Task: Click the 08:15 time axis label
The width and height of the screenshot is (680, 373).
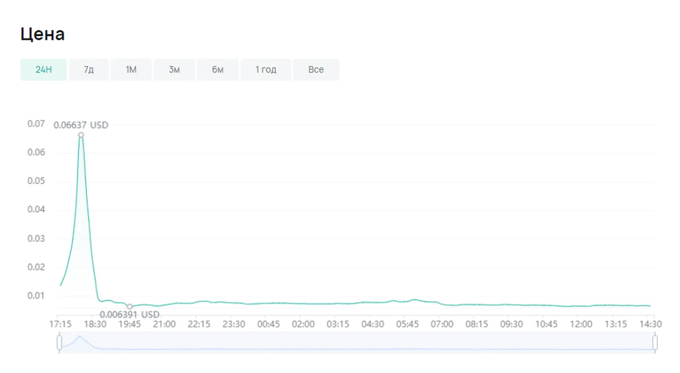Action: click(x=477, y=324)
